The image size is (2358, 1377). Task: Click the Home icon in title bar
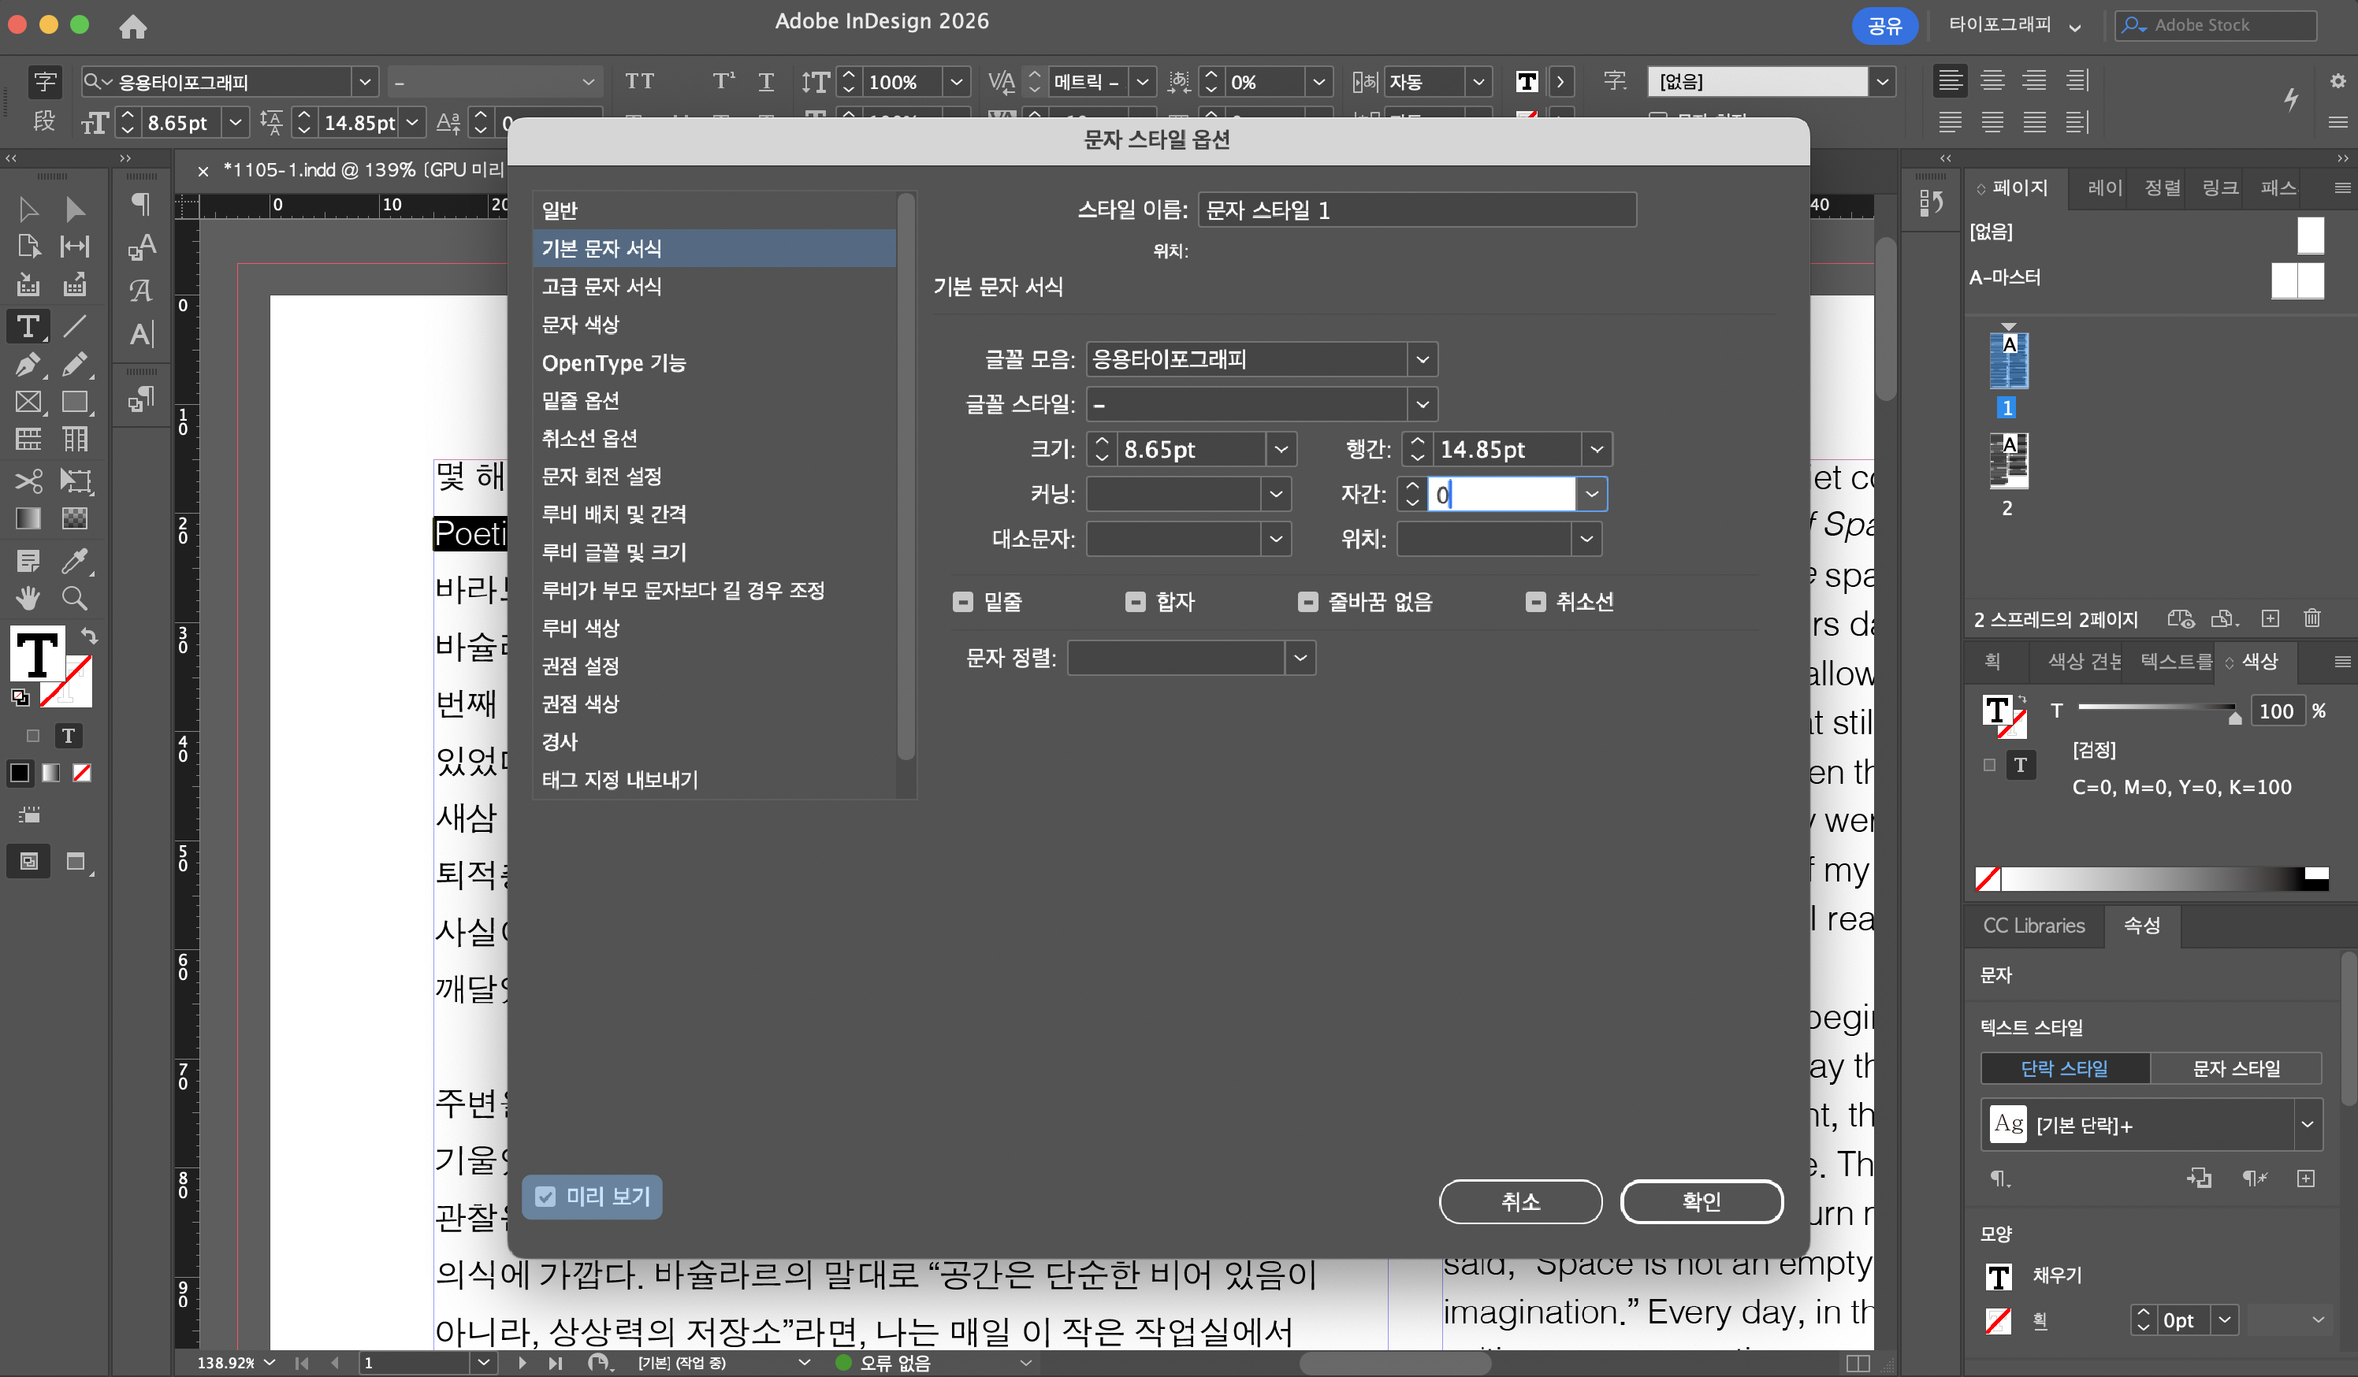pos(133,26)
